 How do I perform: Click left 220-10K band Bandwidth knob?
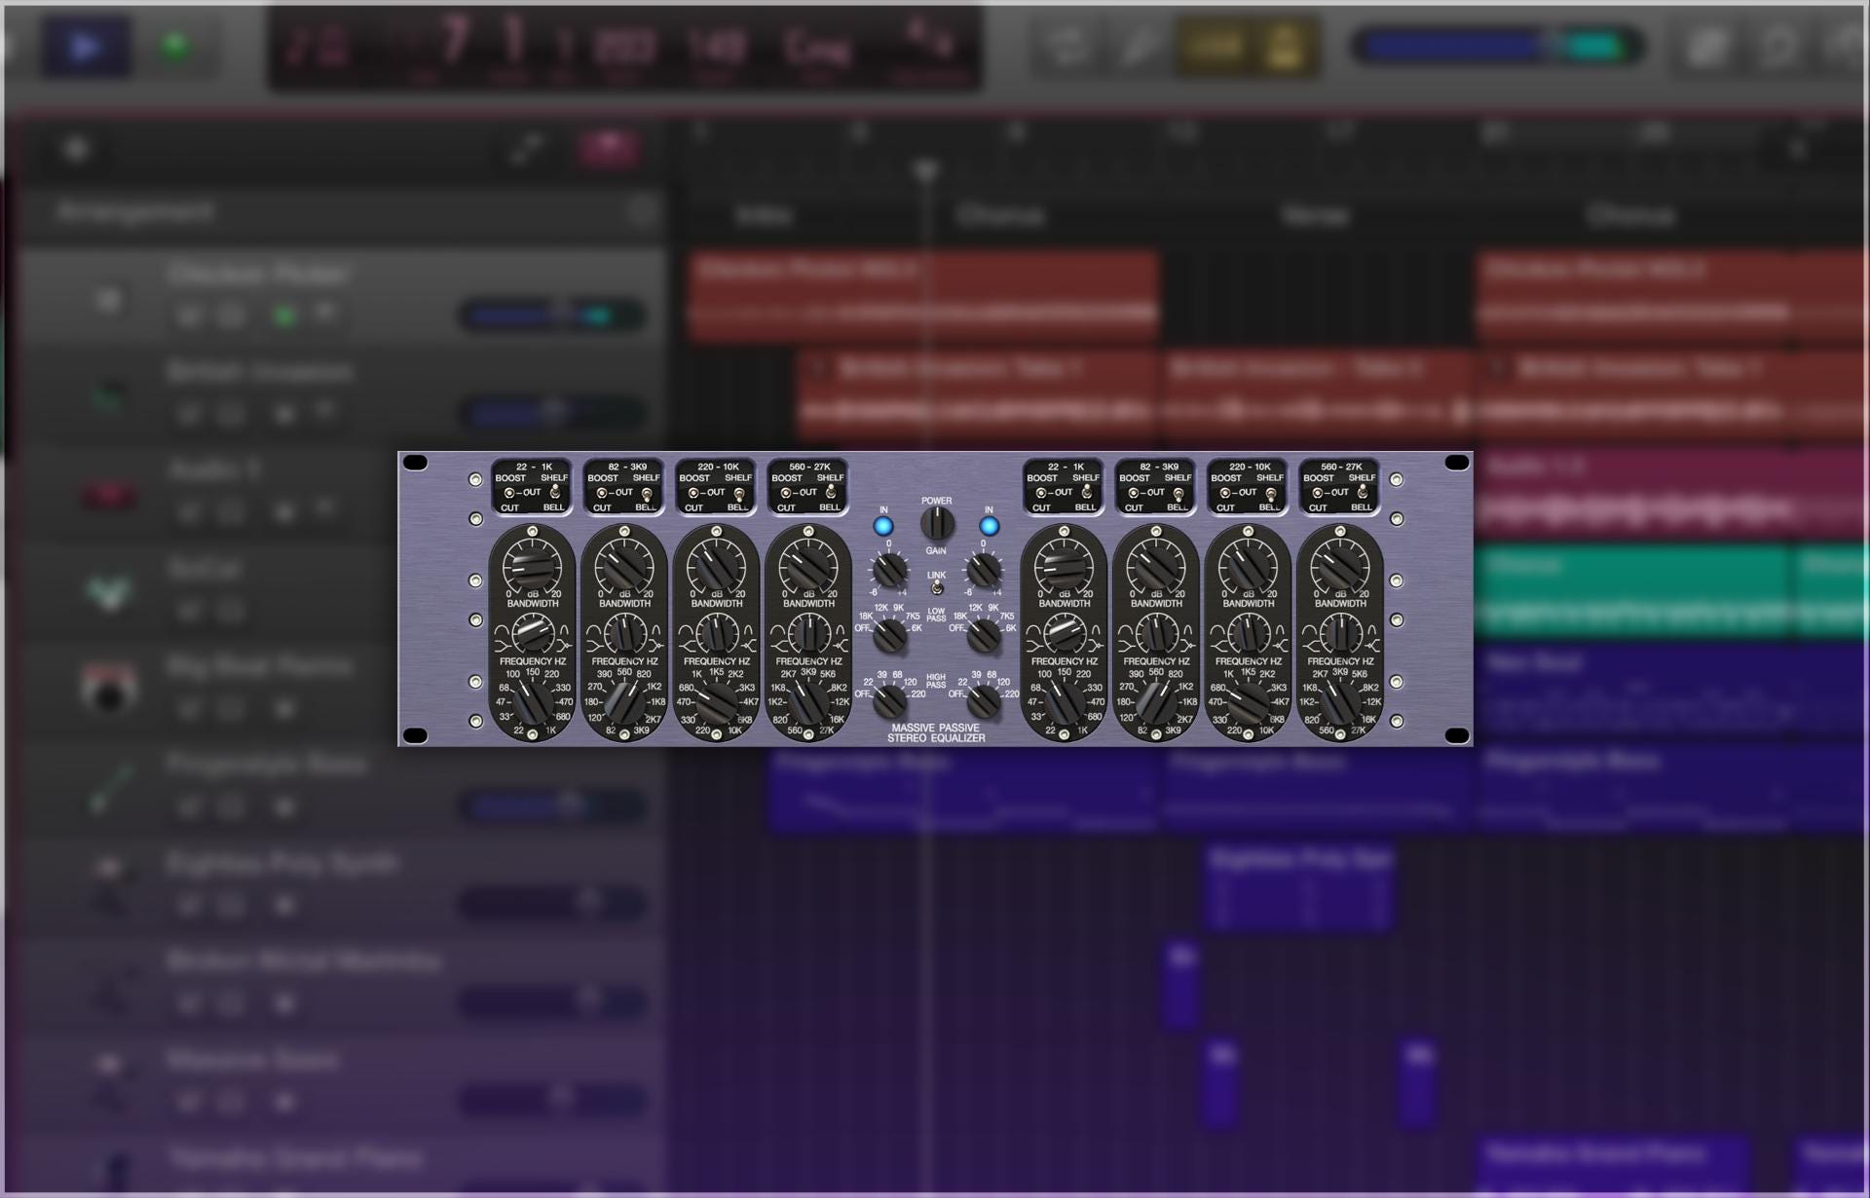[716, 634]
